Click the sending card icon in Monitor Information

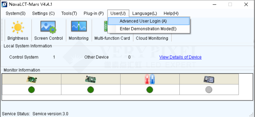click(32, 79)
